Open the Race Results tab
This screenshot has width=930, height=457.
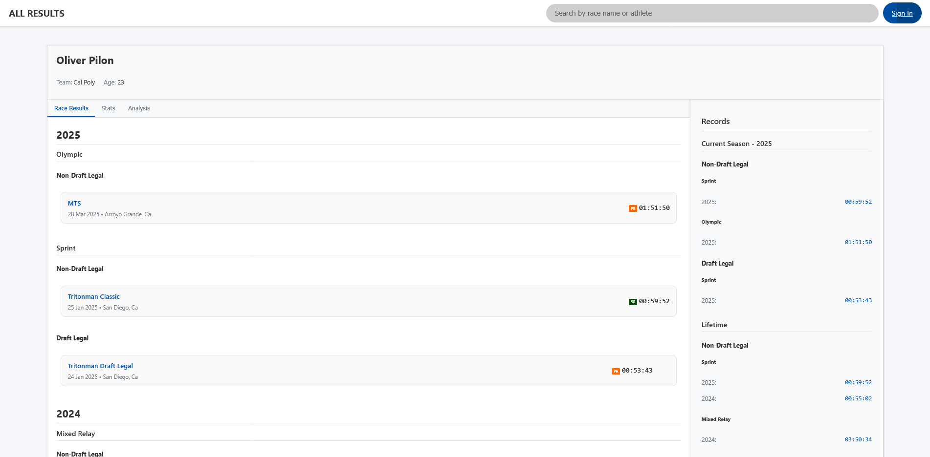click(x=71, y=108)
